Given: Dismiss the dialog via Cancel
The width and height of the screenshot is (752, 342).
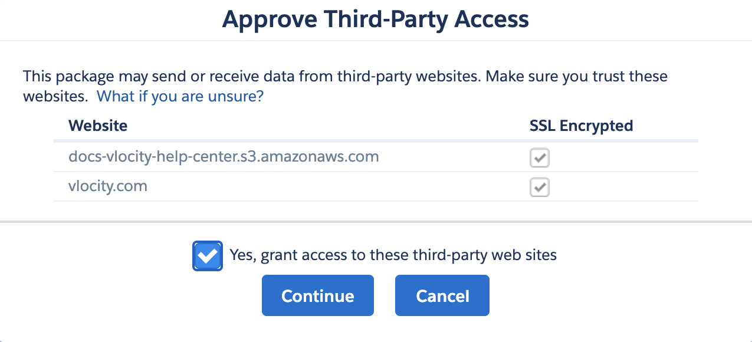Looking at the screenshot, I should (442, 295).
